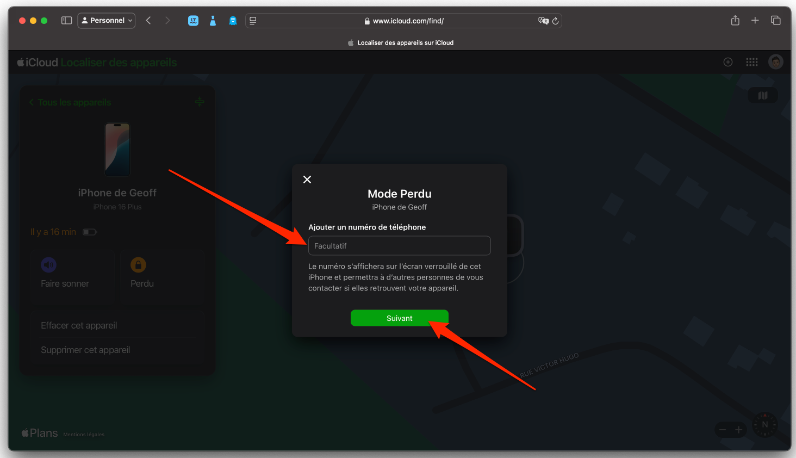This screenshot has width=796, height=458.
Task: Focus the Facultatif phone number field
Action: 400,246
